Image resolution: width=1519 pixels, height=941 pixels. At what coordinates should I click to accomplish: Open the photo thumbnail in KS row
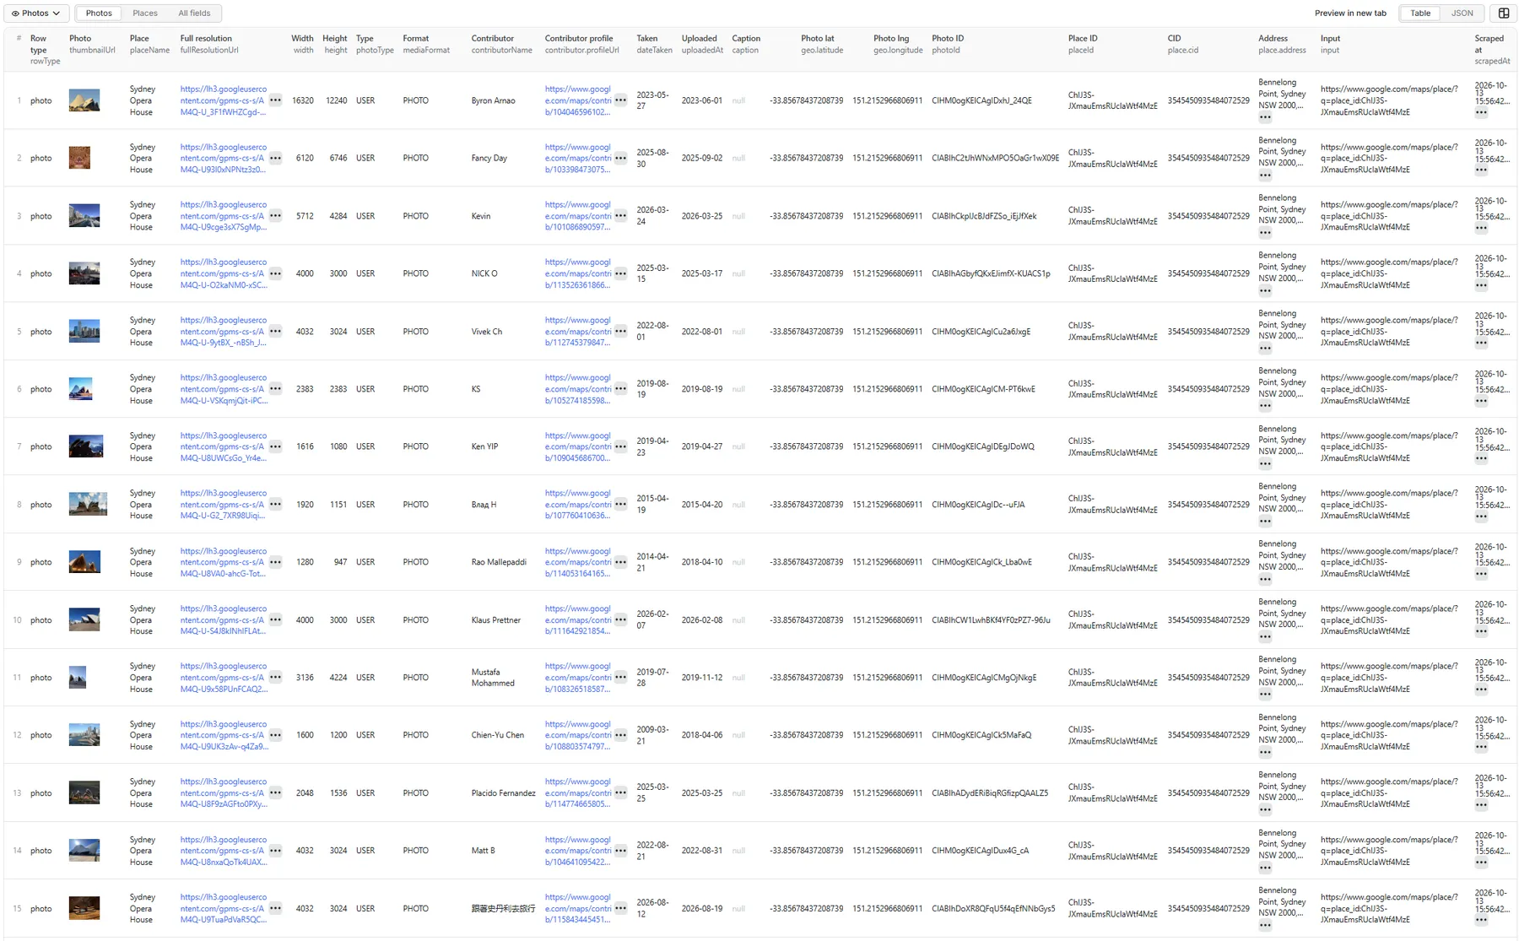(80, 389)
